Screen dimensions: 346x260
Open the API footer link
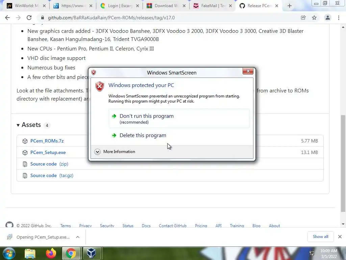(x=219, y=225)
